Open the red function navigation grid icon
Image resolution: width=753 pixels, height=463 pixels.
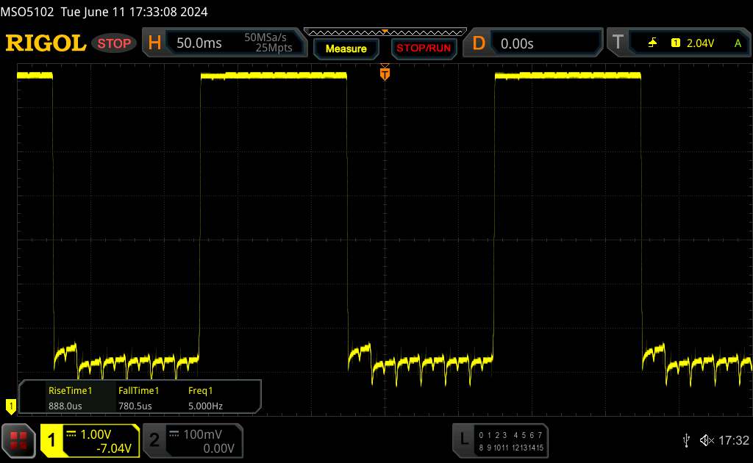18,440
